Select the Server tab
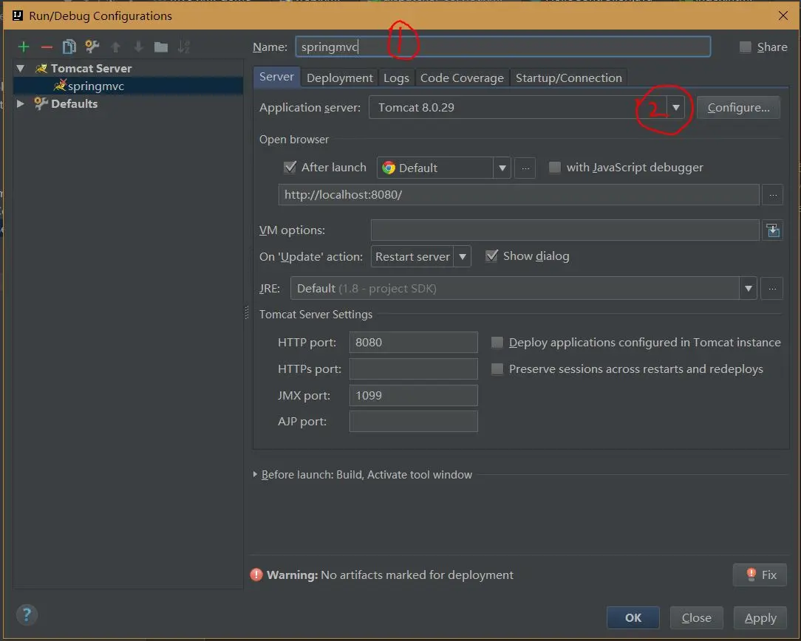Screen dimensions: 801x641 pos(276,77)
